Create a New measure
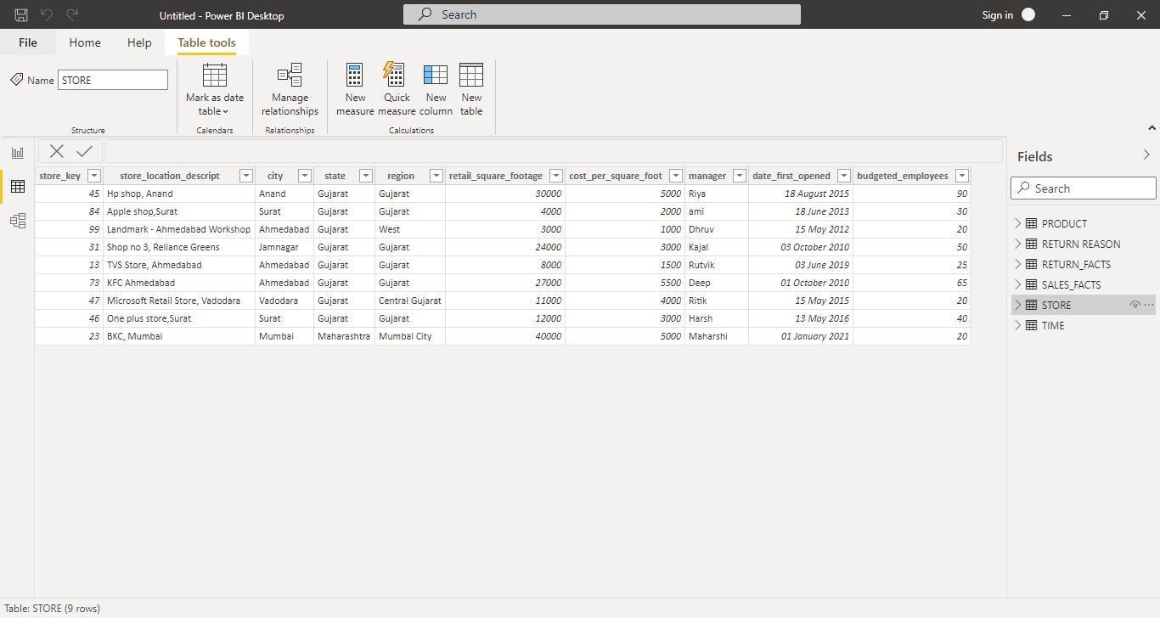 (x=355, y=90)
